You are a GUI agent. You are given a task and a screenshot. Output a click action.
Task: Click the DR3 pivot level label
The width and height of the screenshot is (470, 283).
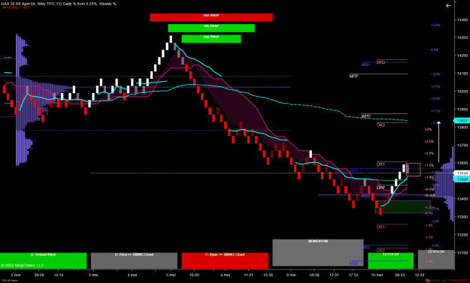381,62
